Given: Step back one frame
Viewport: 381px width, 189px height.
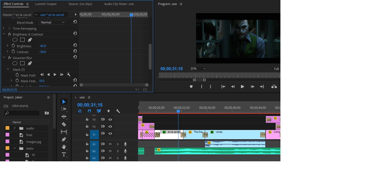Looking at the screenshot, I should [x=233, y=87].
